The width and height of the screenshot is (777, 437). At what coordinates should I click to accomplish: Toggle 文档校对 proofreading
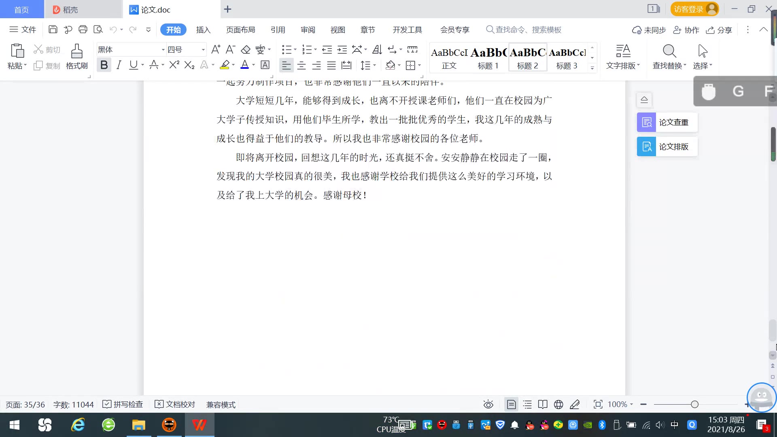175,405
